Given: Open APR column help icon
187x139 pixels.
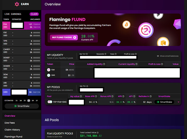Looking at the screenshot, I should tap(123, 96).
